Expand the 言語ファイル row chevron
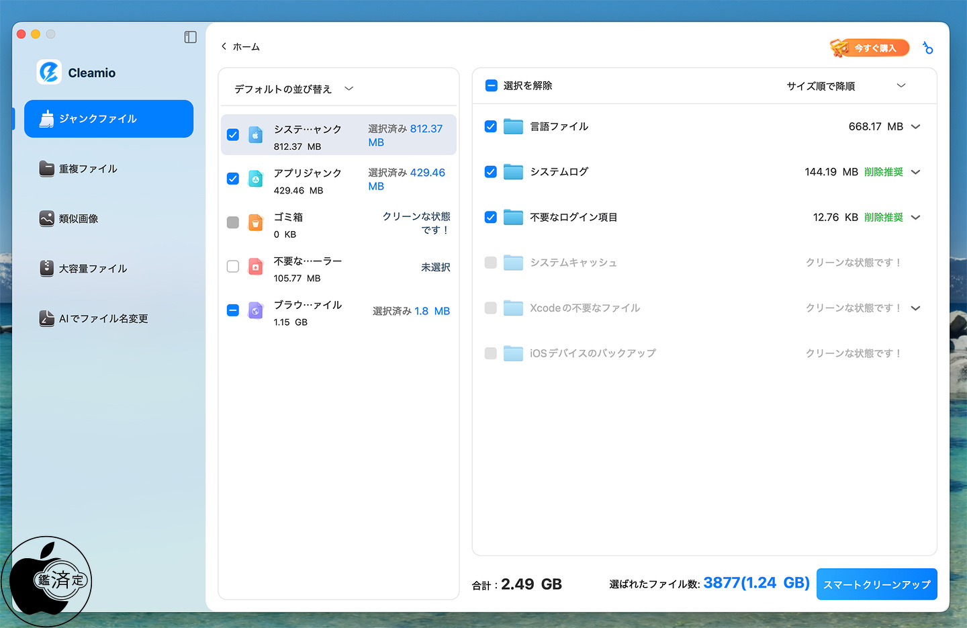The image size is (967, 628). click(x=915, y=126)
